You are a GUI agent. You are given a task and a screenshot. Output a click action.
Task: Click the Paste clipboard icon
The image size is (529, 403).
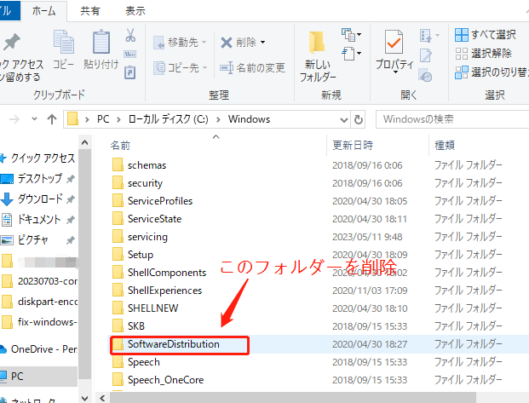coord(101,42)
